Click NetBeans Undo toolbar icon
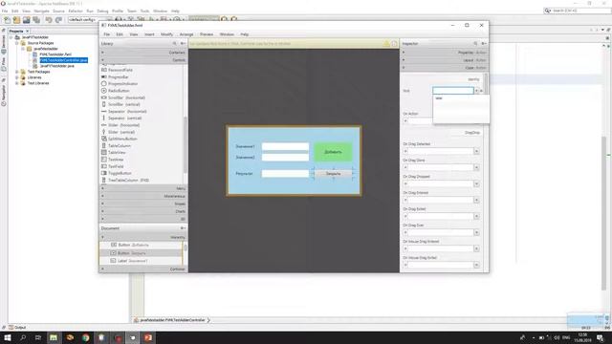 click(x=49, y=19)
